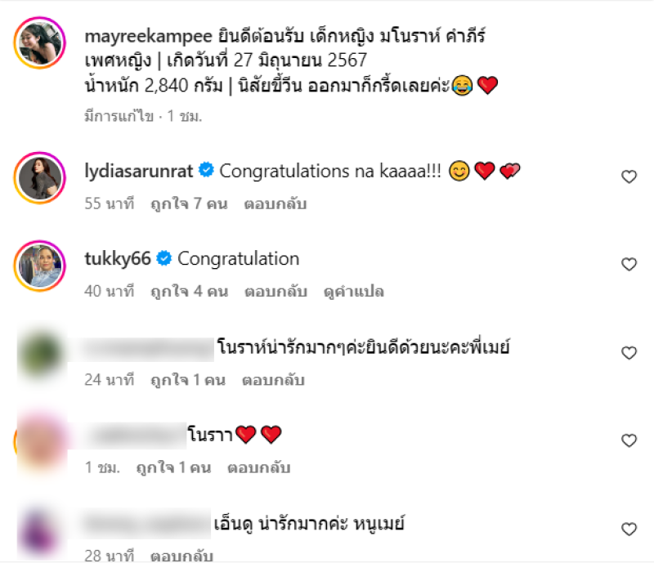Open lydiasarunrat's username link
Screen dimensions: 654x572
pos(139,171)
